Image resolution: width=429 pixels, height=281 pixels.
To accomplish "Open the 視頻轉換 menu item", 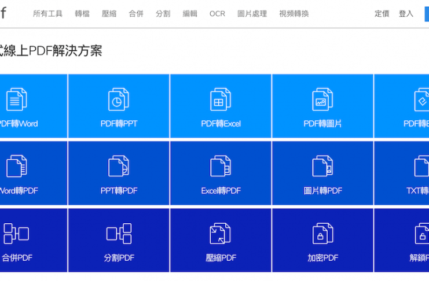I will tap(294, 14).
